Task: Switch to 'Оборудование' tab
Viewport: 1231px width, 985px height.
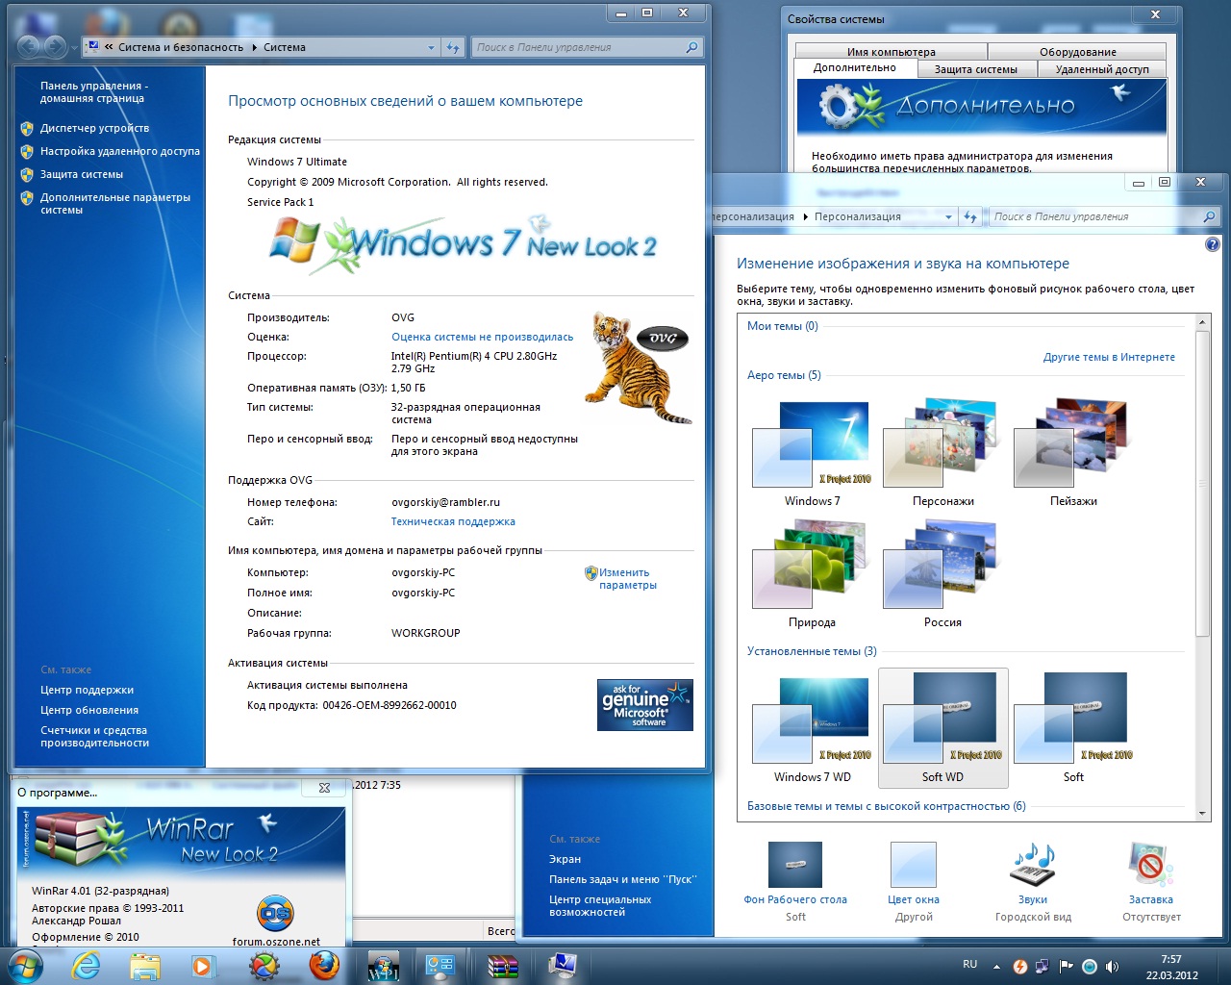Action: [1077, 52]
